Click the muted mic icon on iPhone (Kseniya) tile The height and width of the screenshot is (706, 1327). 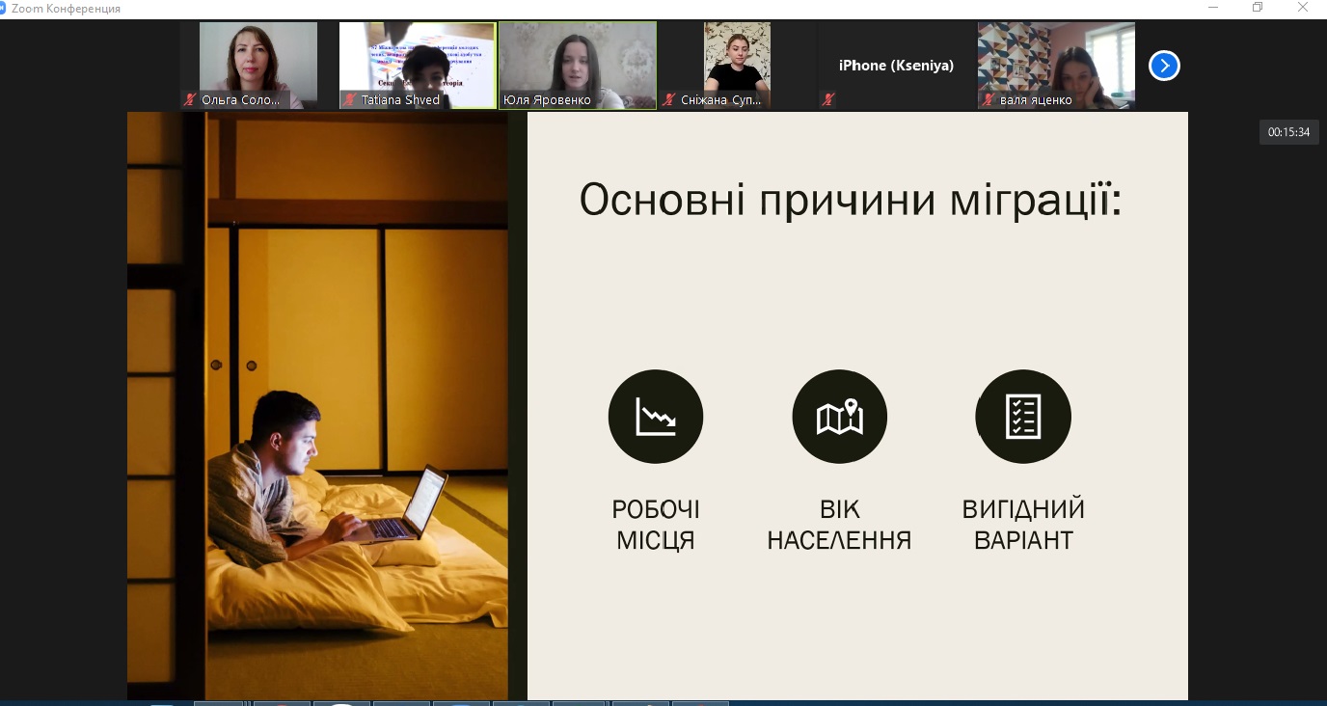click(x=827, y=99)
